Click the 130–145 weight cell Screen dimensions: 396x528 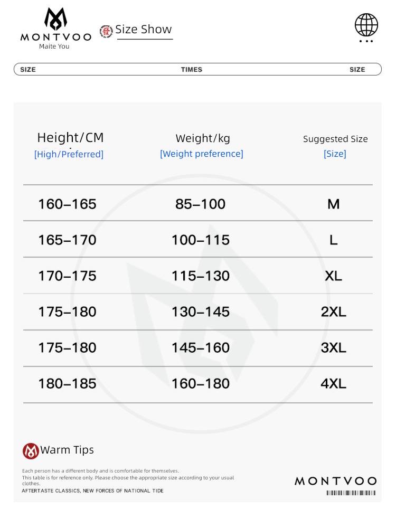[201, 312]
